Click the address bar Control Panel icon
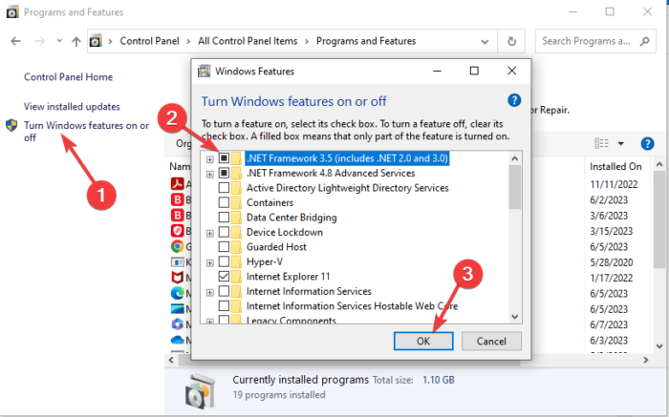Viewport: 669px width, 417px height. [97, 42]
